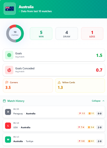Screen dimensions: 107x148
Task: Click 'Data from last 10 matches' text
Action: pos(36,11)
